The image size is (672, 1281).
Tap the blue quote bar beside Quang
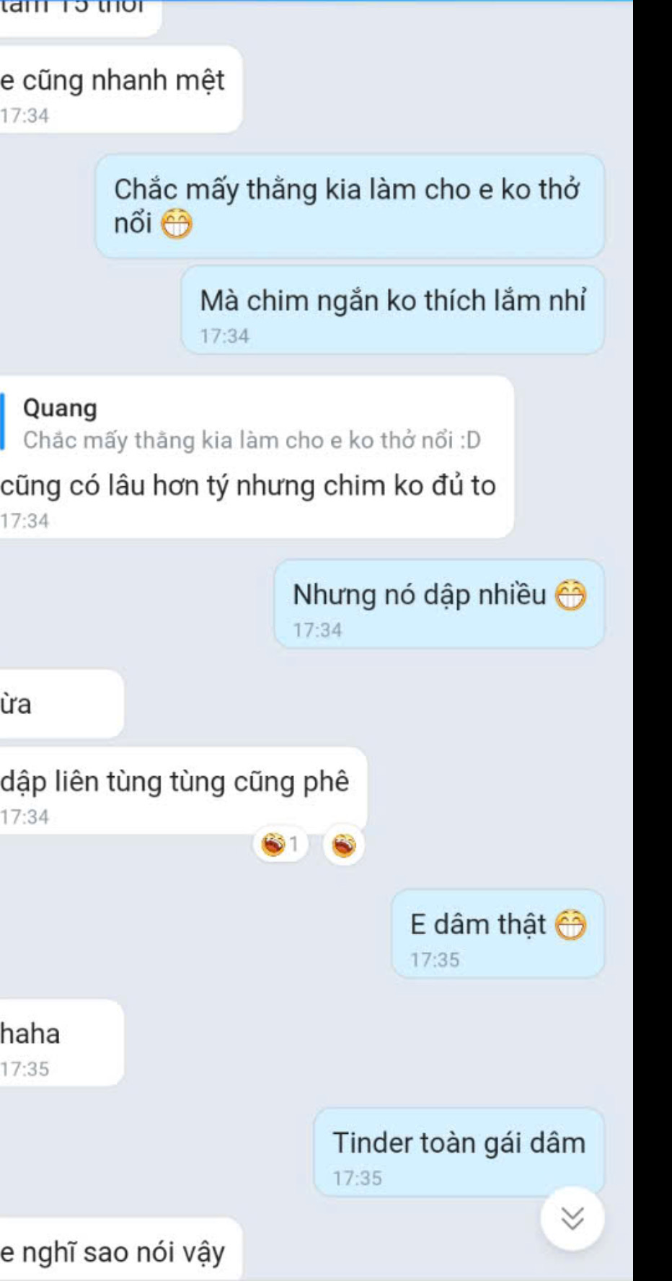(2, 421)
